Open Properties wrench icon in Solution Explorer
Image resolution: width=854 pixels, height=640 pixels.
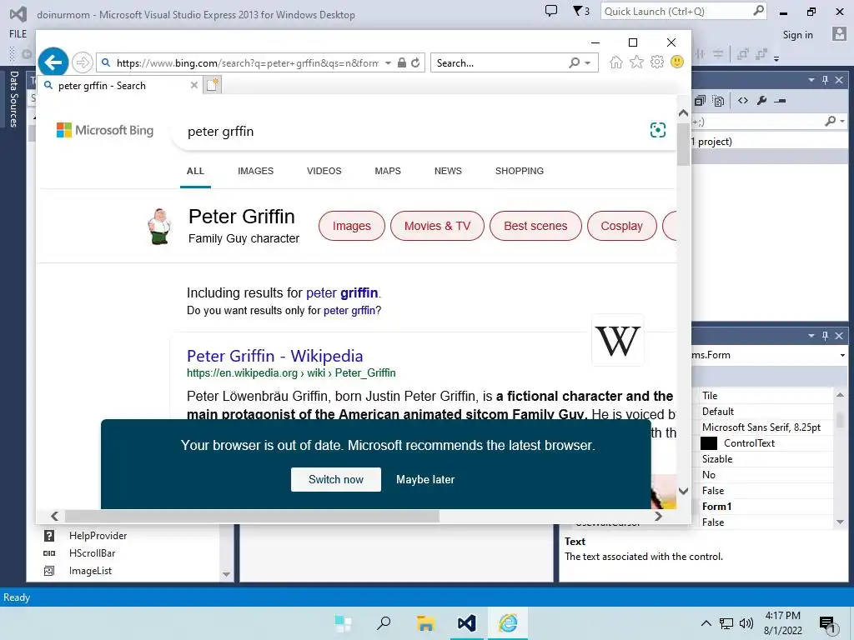762,101
